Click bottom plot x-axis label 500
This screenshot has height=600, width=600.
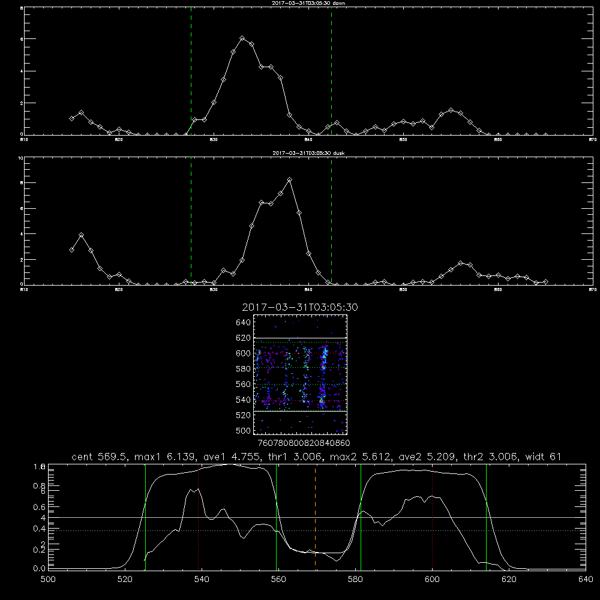(48, 580)
